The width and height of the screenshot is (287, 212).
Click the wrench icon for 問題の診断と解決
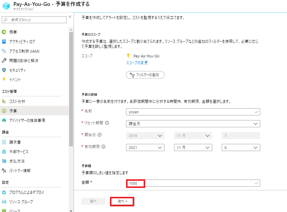coord(4,60)
